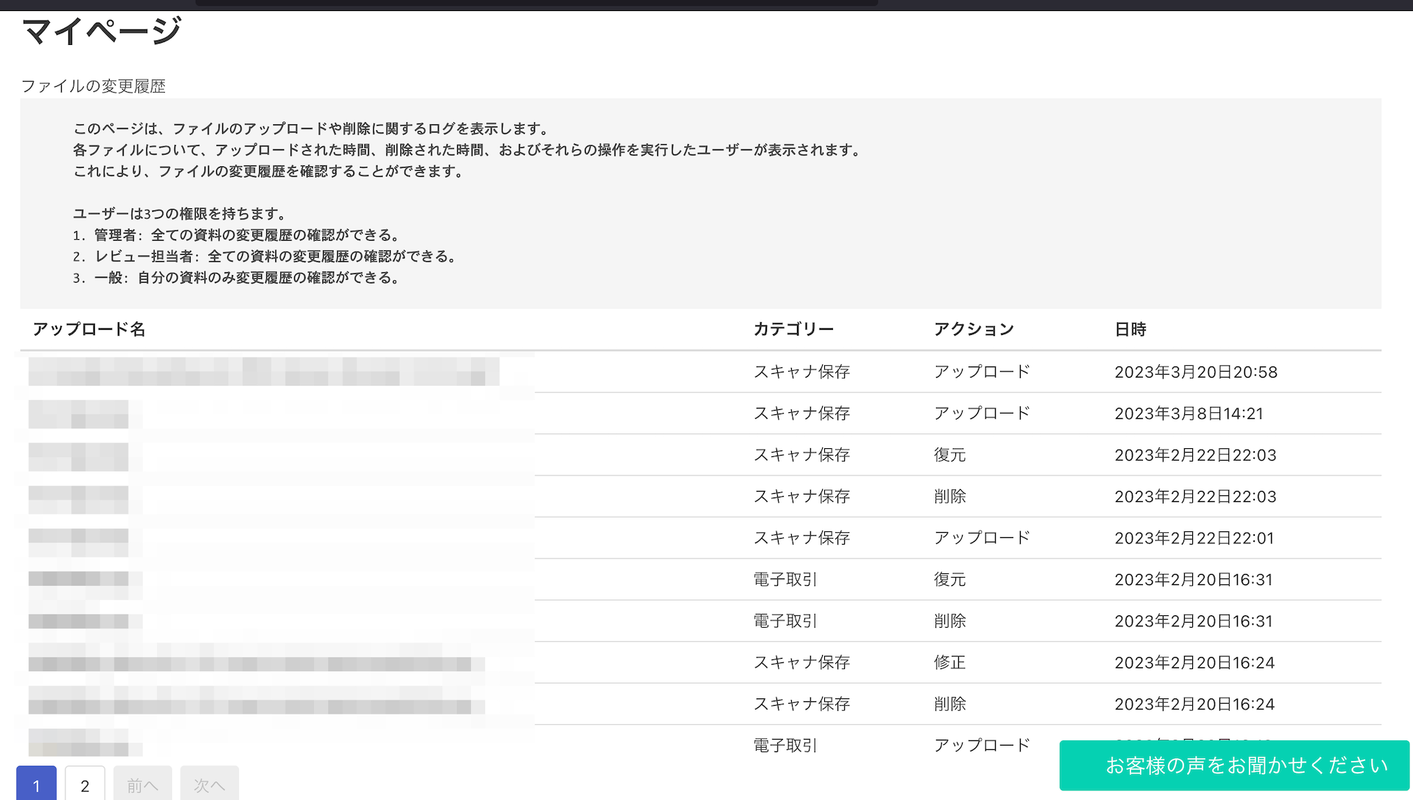Click the アップロード名 column header

[x=89, y=329]
